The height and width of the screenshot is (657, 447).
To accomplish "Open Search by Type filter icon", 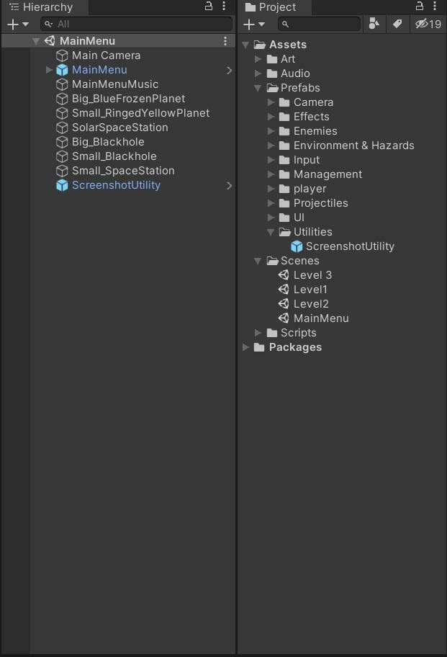I will point(374,24).
